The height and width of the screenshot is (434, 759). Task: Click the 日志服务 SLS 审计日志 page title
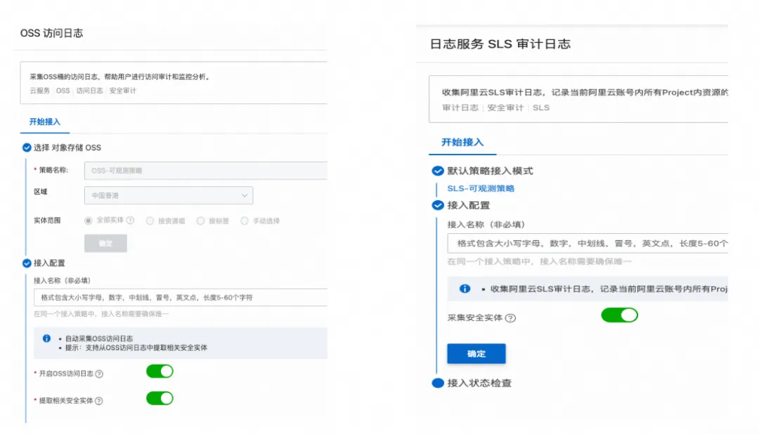[x=500, y=44]
